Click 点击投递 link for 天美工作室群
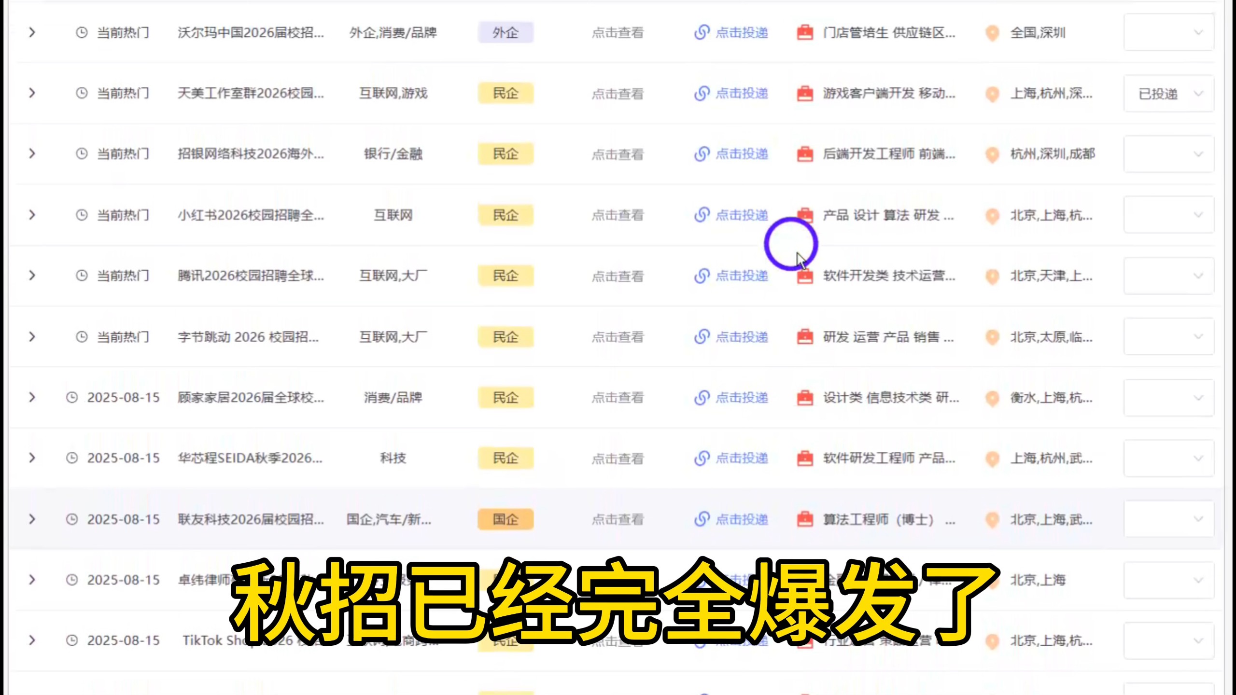 (x=731, y=93)
